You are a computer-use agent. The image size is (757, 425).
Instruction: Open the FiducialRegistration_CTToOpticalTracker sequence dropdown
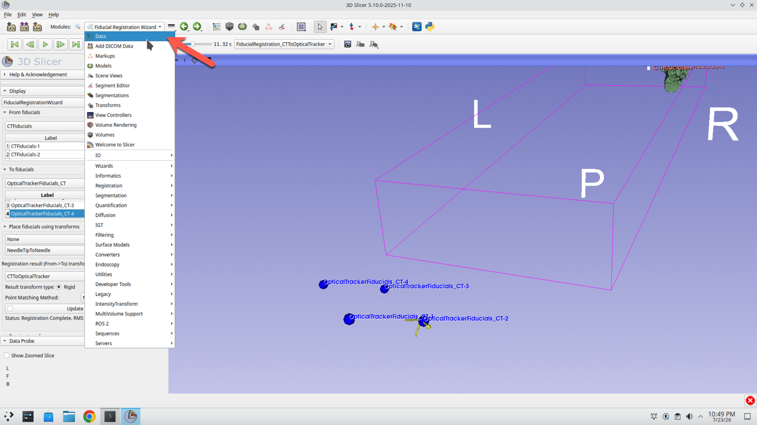[x=284, y=44]
